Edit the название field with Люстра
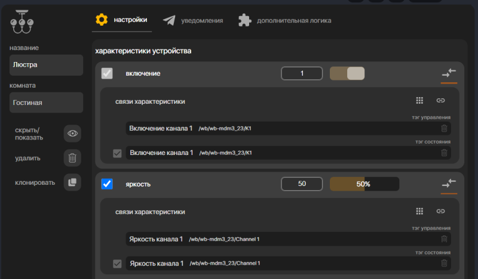Image resolution: width=478 pixels, height=279 pixels. 47,65
